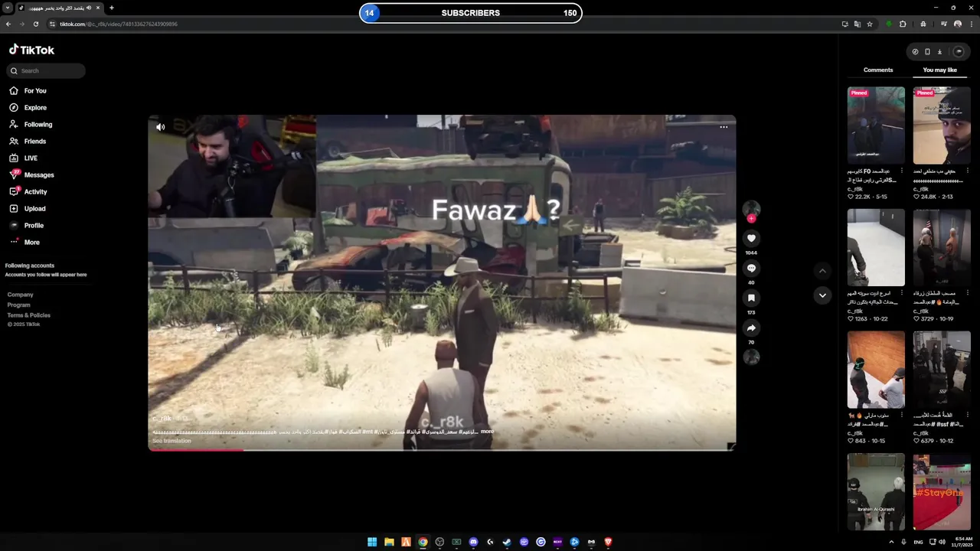Switch to the Comments tab

[x=878, y=70]
